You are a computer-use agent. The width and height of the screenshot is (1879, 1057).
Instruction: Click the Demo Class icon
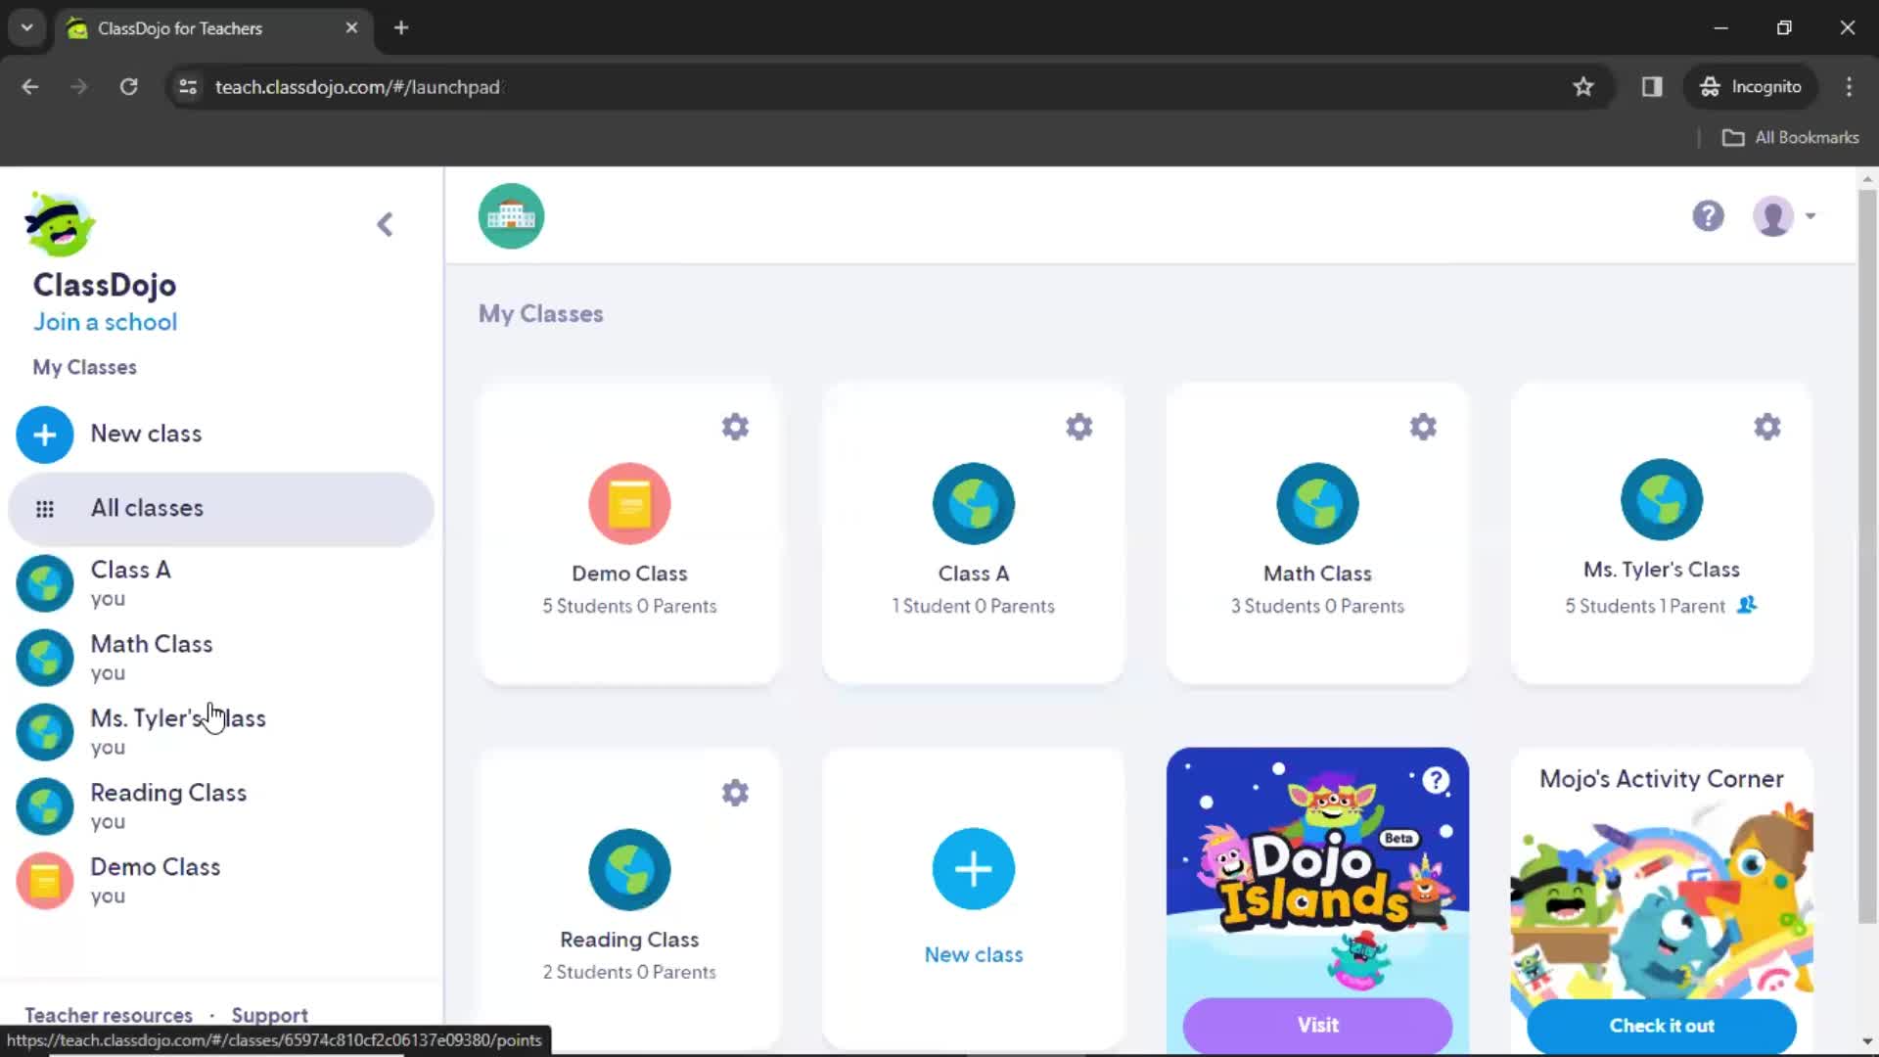pos(630,503)
